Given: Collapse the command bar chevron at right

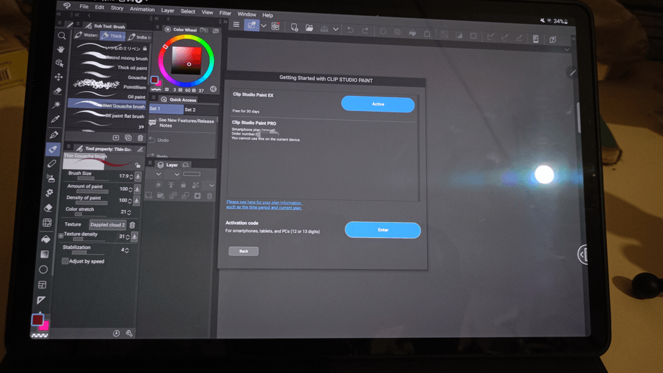Looking at the screenshot, I should [x=566, y=50].
